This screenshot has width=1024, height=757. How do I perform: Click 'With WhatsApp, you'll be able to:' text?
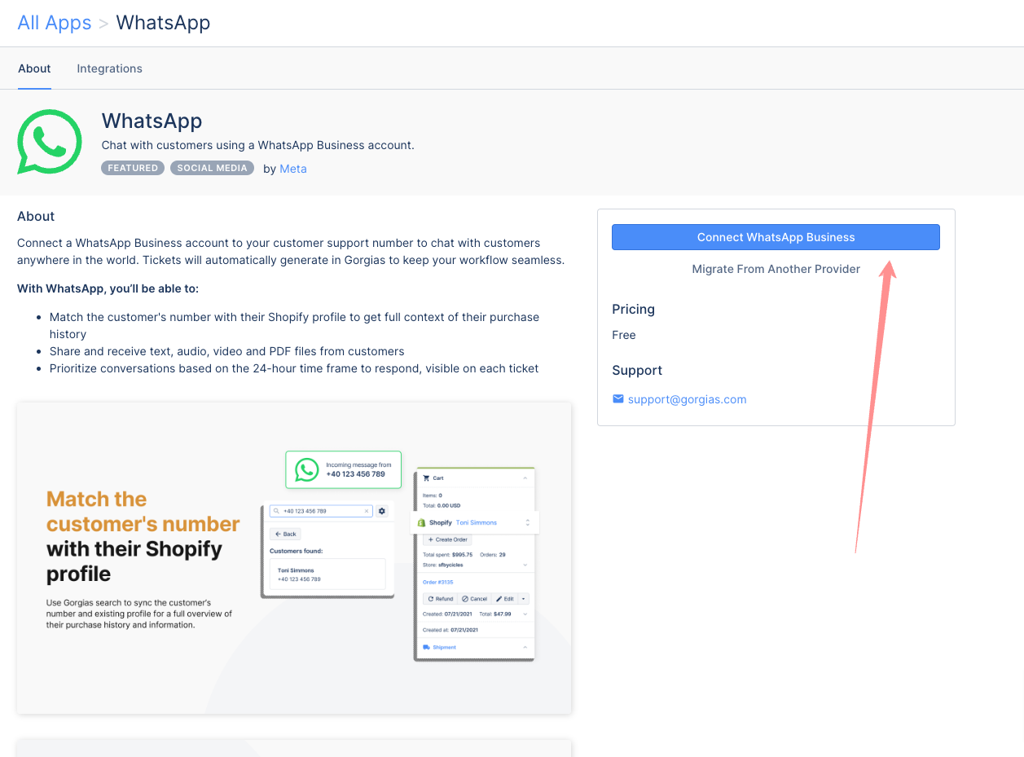[108, 288]
